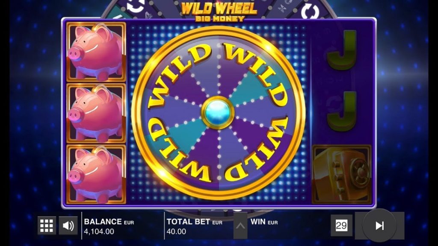Click the lower green J symbol
Screen dimensions: 438x246
pos(342,111)
